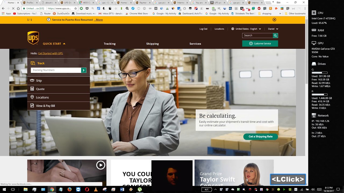Open the Services menu
The height and width of the screenshot is (193, 344).
[x=195, y=44]
